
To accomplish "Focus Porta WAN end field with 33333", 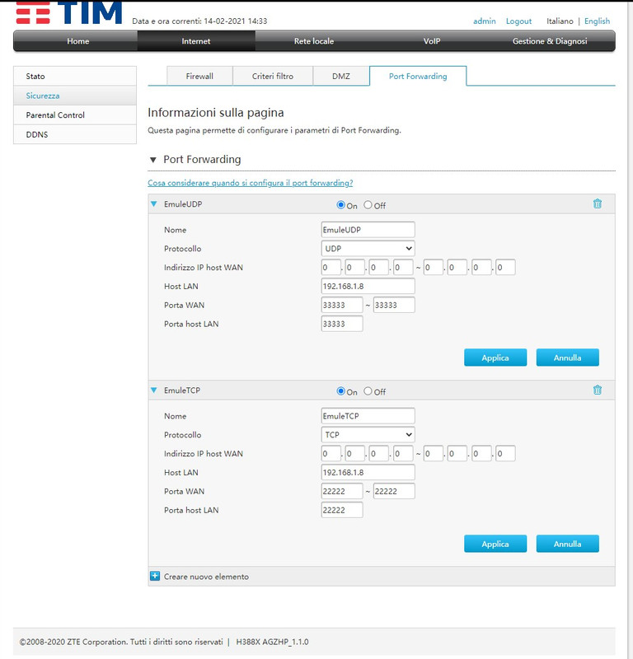I will point(394,305).
